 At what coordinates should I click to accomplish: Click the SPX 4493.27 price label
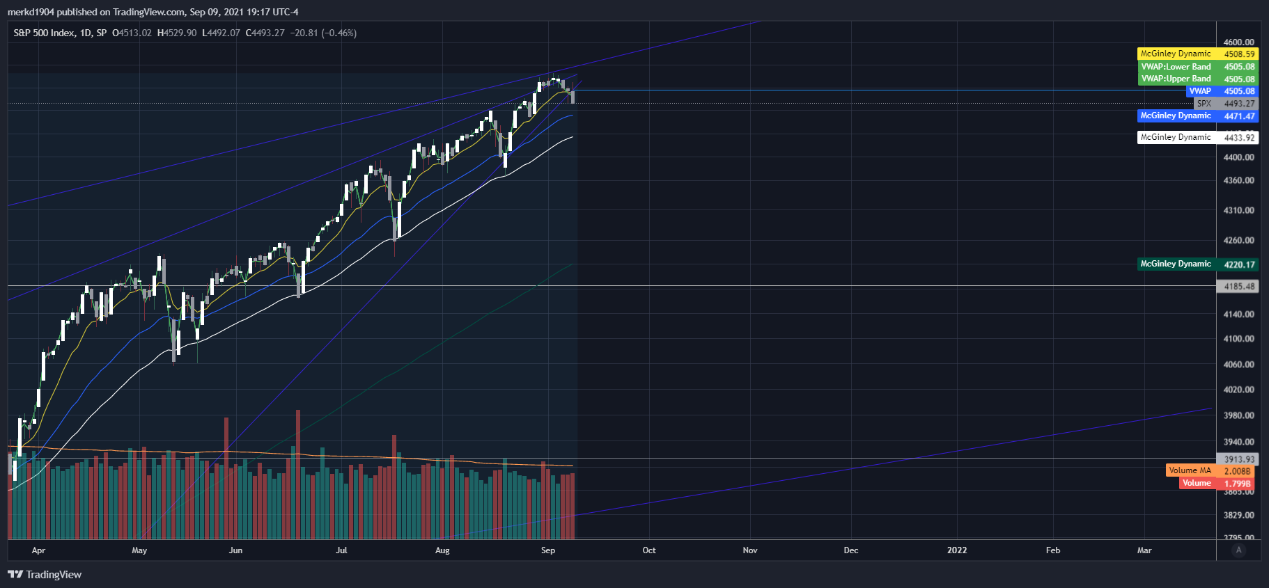pos(1226,104)
